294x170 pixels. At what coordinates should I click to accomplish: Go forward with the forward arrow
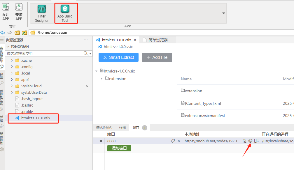[10, 33]
